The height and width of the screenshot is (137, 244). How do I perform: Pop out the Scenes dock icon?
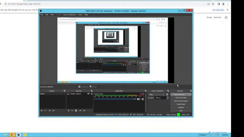[64, 91]
